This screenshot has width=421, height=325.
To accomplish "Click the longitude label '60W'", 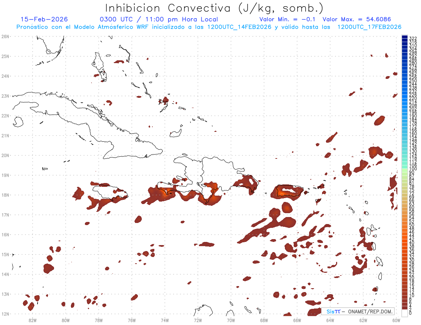I will [x=396, y=320].
